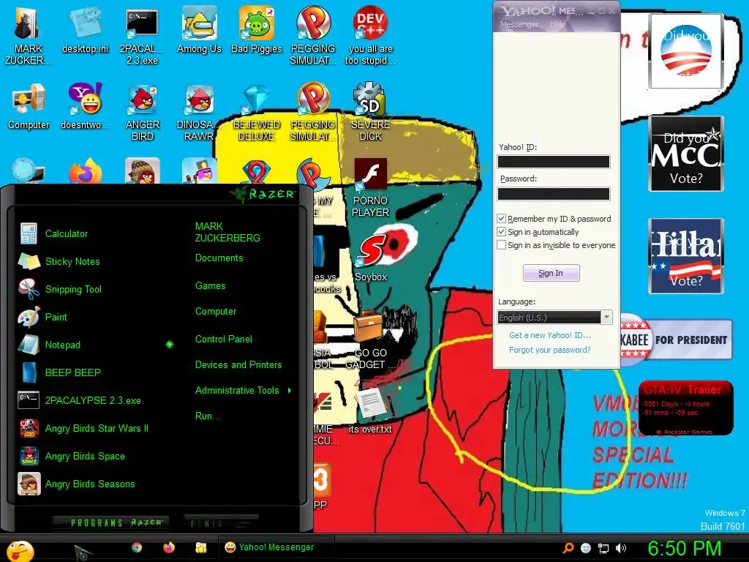Open the its over.txt file

tap(370, 410)
